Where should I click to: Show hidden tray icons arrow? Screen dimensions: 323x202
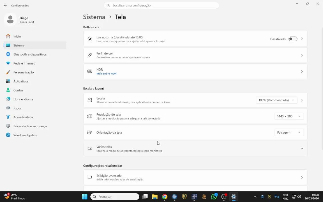click(x=255, y=197)
